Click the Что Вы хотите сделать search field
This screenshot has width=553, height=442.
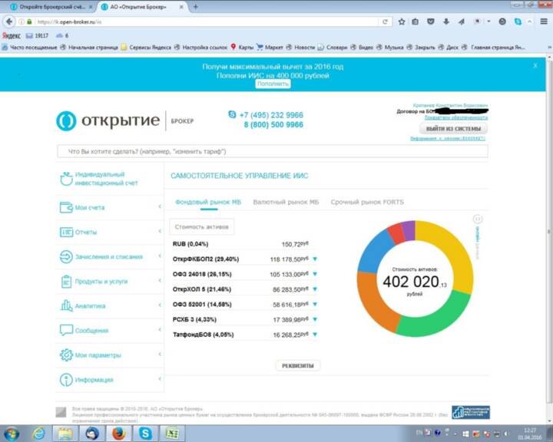coord(273,152)
